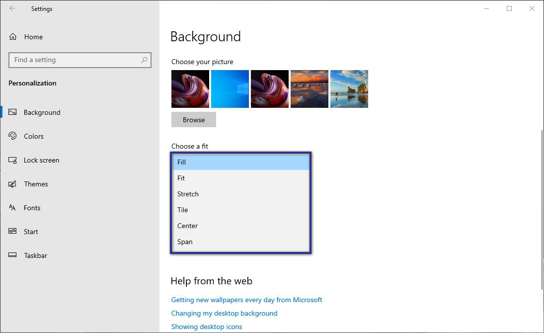This screenshot has height=333, width=544.
Task: Select the Background sidebar icon
Action: (13, 112)
